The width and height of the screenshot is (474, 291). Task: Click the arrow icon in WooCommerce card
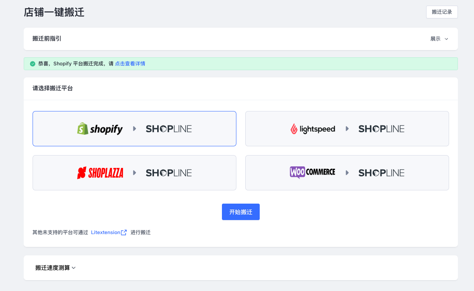(347, 173)
